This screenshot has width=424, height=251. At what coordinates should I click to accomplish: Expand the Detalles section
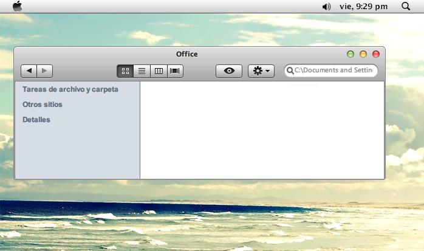click(x=36, y=120)
